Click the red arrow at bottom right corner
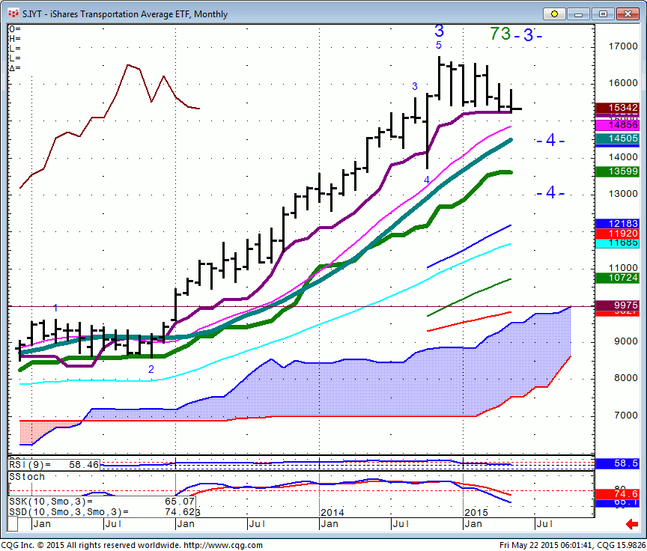Screen dimensions: 647x551 pos(632,524)
